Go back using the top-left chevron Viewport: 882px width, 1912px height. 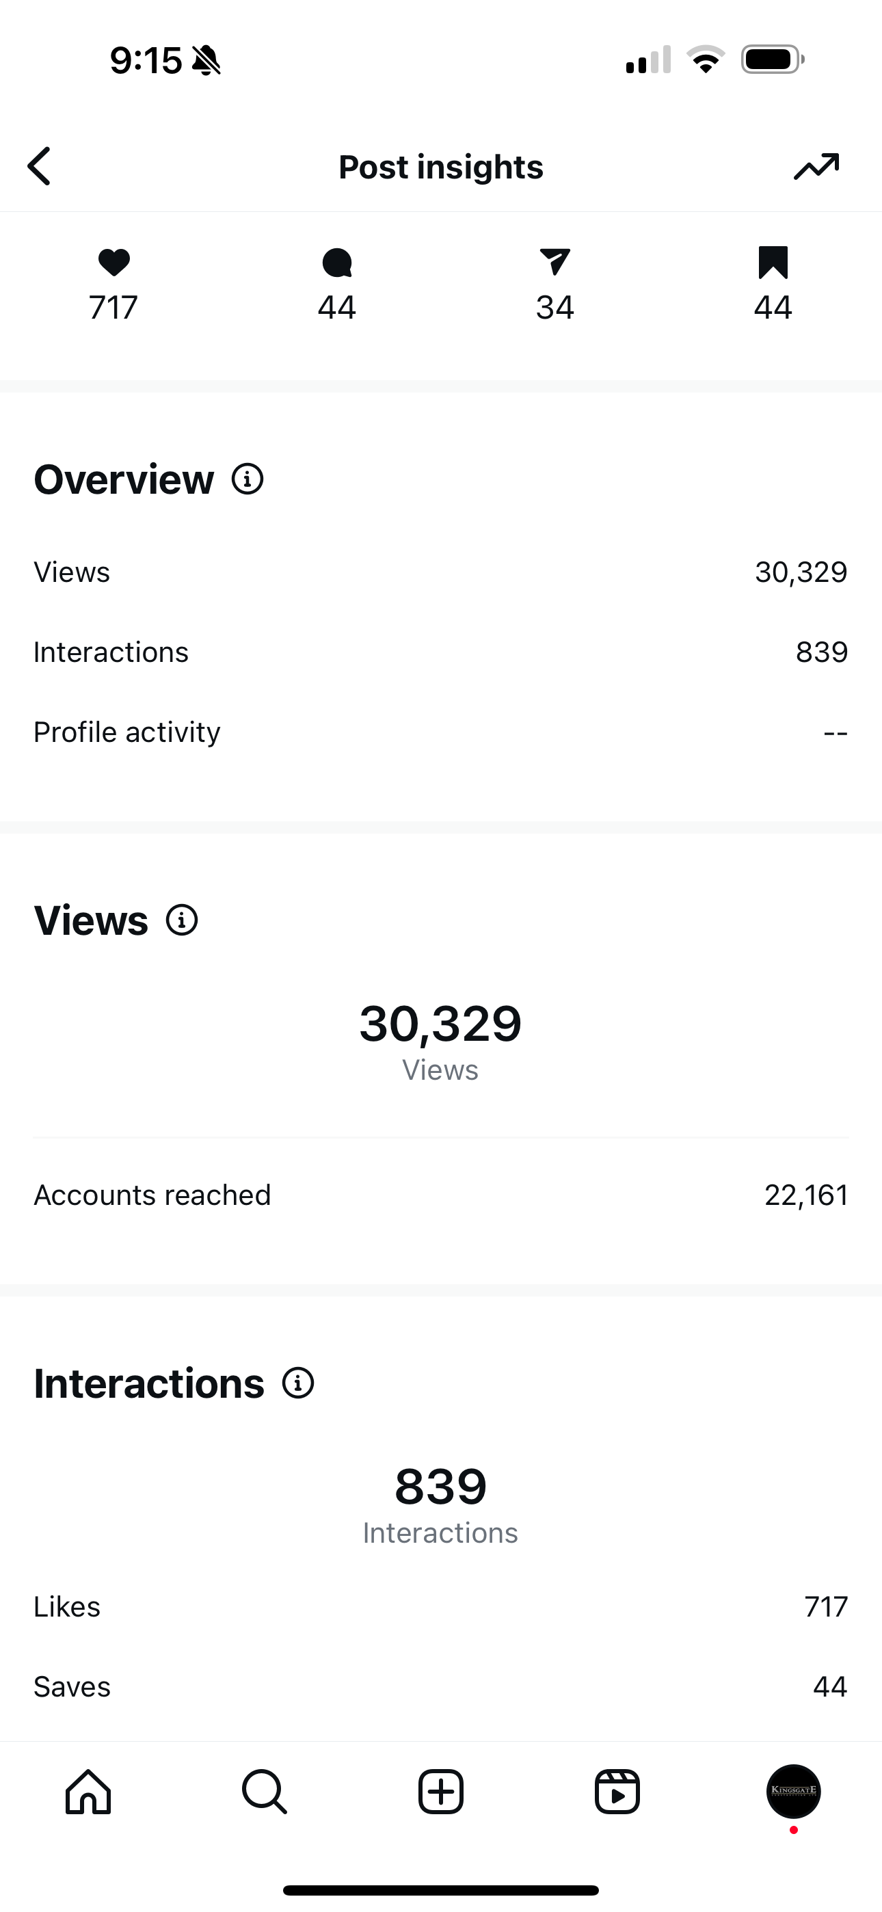40,165
